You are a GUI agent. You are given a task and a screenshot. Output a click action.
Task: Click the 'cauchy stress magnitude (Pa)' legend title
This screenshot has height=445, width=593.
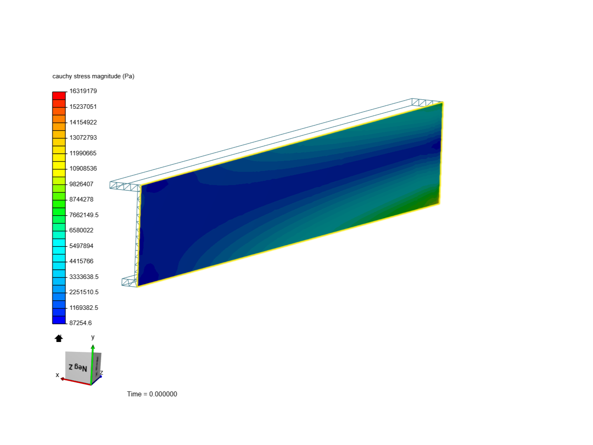click(x=93, y=76)
